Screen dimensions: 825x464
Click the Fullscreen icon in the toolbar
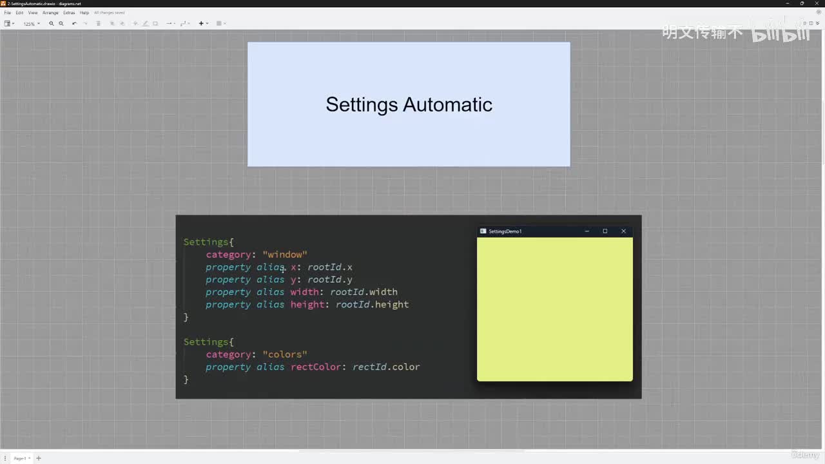coord(805,23)
